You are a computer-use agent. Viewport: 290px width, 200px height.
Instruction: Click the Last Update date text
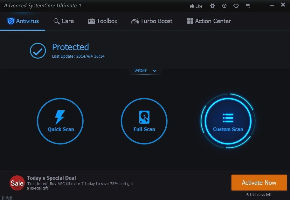pyautogui.click(x=78, y=56)
